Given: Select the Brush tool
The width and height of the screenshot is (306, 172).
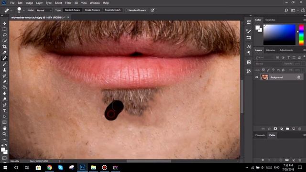Looking at the screenshot, I should pos(4,64).
